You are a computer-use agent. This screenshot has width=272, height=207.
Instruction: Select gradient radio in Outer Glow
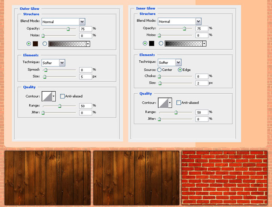pyautogui.click(x=45, y=44)
